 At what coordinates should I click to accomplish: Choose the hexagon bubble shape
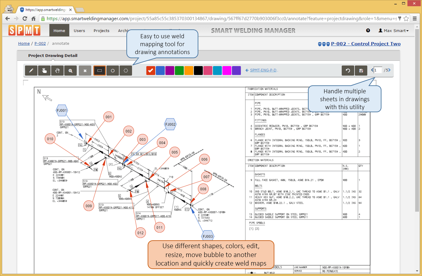point(126,71)
